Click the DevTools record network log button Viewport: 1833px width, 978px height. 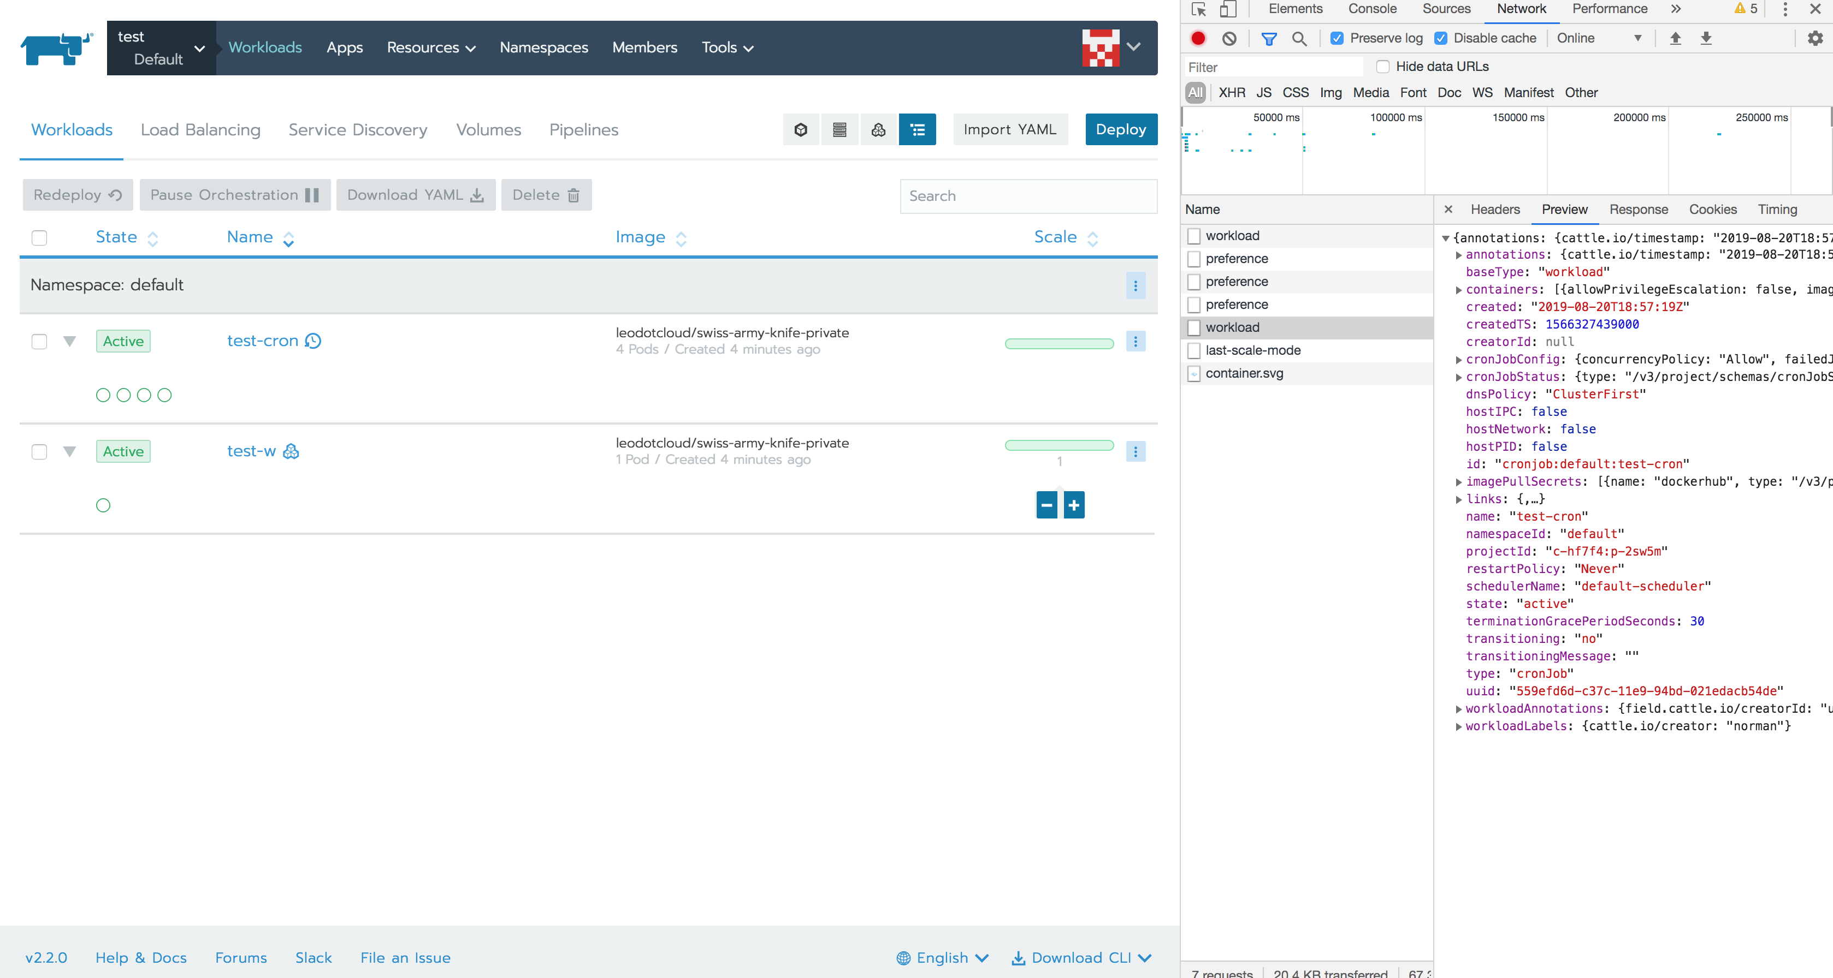(1198, 38)
